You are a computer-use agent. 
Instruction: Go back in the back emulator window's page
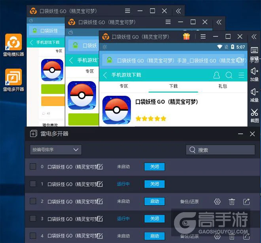point(31,42)
